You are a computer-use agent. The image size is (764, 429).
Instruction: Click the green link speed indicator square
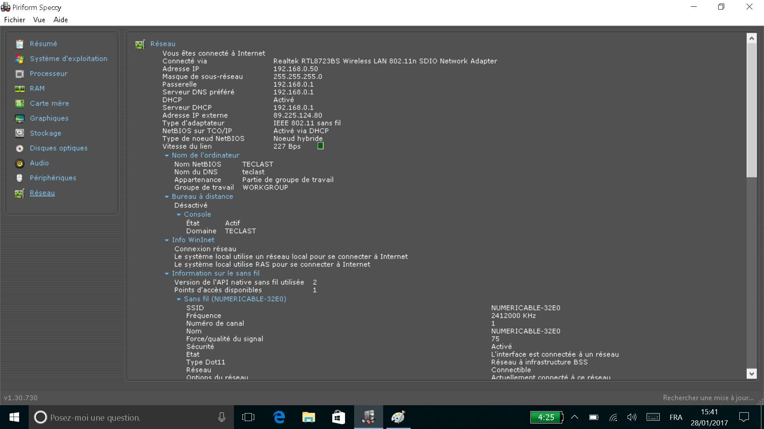pyautogui.click(x=320, y=146)
